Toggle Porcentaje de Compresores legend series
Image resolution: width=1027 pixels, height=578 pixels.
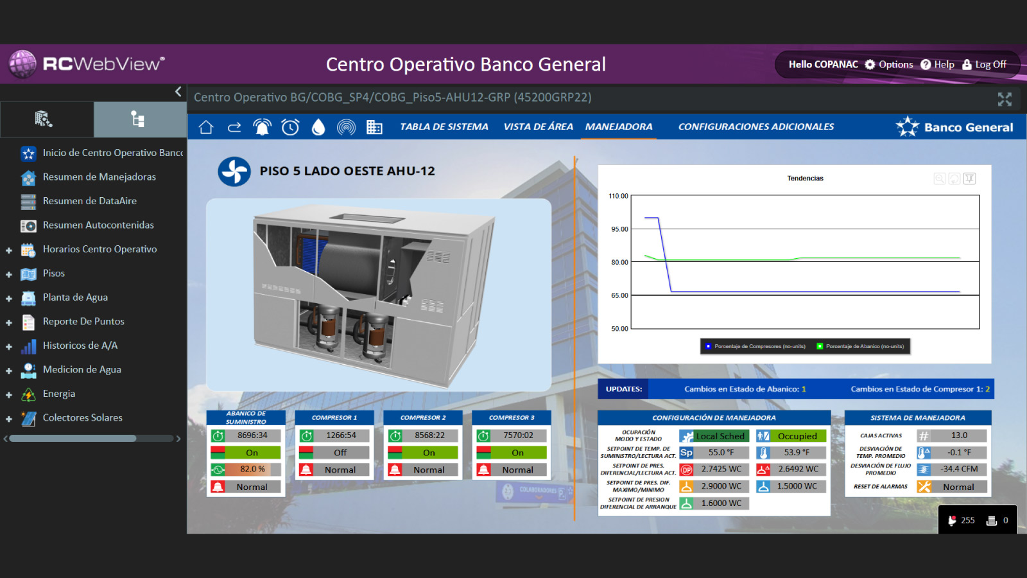(x=755, y=346)
